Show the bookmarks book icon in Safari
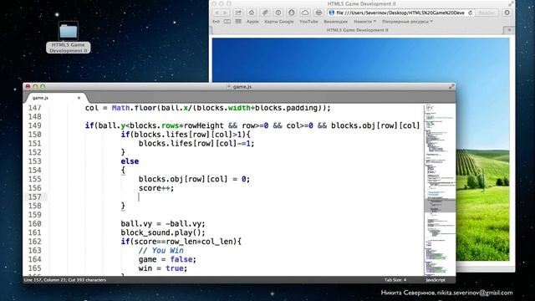Screen dimensions: 535x301 tap(227, 22)
